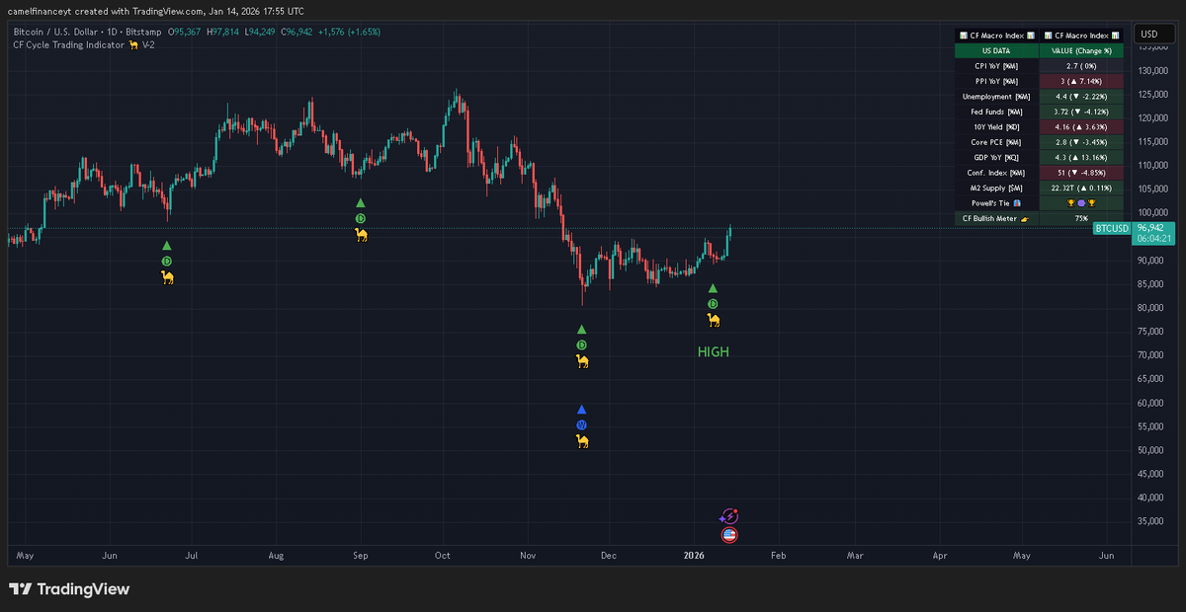Click the Fed Funds value 3.72
1186x612 pixels.
click(1081, 112)
